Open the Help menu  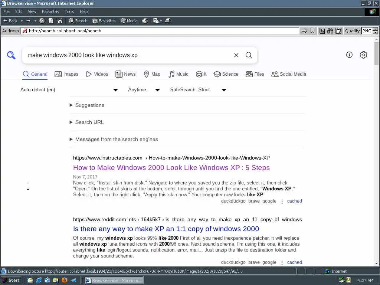pyautogui.click(x=83, y=12)
